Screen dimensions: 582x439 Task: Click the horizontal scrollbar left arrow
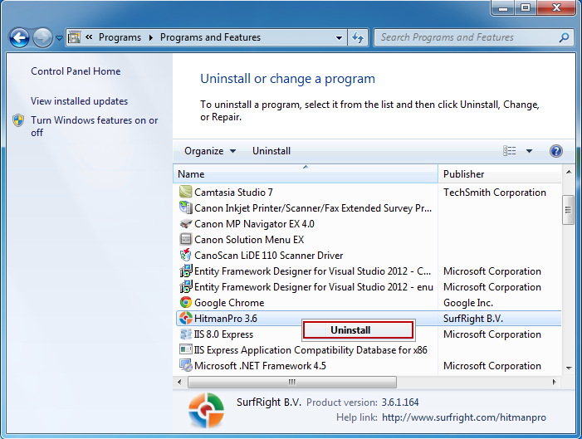[x=179, y=382]
